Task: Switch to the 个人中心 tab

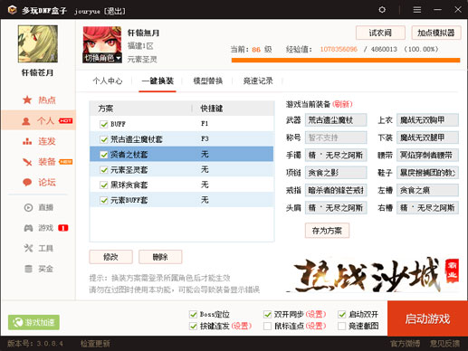Action: (x=108, y=81)
